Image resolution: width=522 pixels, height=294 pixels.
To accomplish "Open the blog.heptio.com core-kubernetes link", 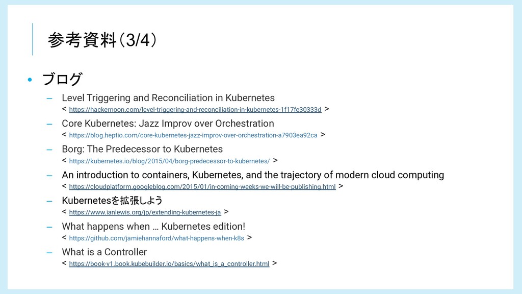I will (x=193, y=135).
